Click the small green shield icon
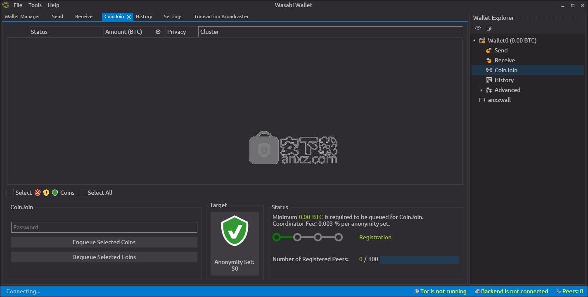This screenshot has height=297, width=588. tap(55, 193)
